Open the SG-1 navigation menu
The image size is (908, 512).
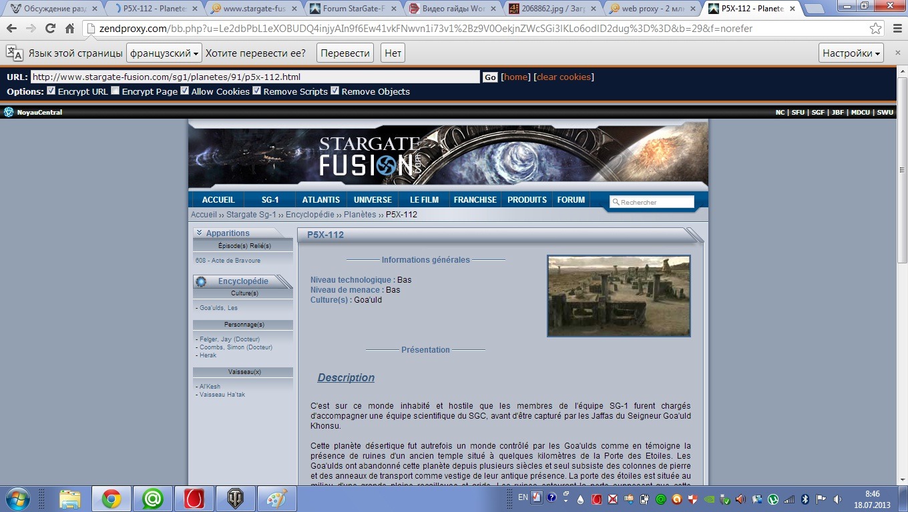tap(270, 200)
